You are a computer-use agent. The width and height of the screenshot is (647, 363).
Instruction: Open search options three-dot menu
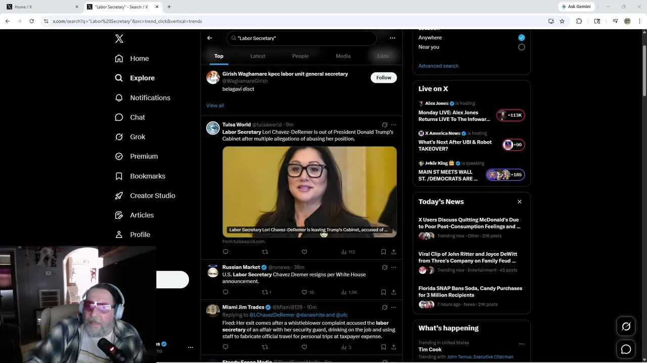(392, 38)
